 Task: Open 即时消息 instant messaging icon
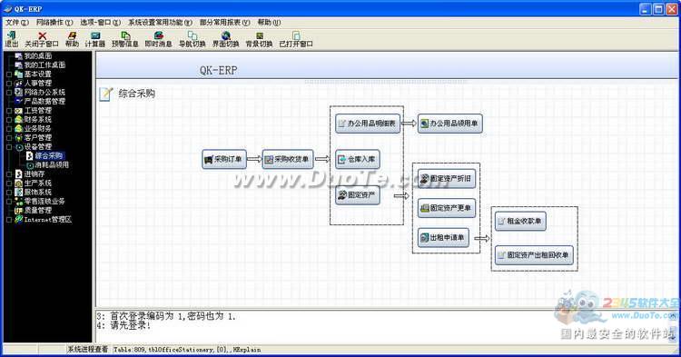coord(158,39)
